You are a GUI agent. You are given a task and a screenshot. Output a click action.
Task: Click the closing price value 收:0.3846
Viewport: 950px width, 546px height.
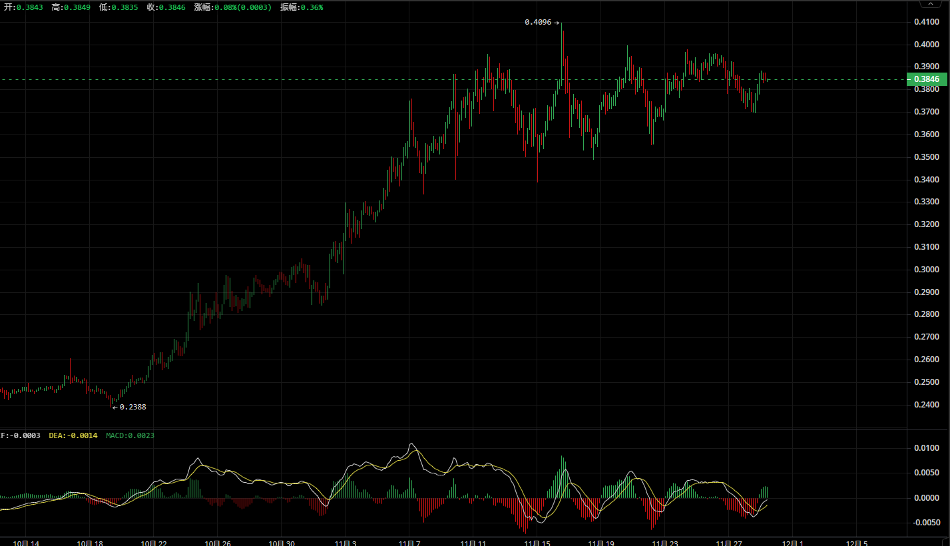pyautogui.click(x=166, y=7)
